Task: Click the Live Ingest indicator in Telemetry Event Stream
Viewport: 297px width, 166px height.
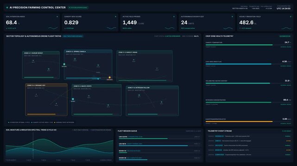Action: point(286,131)
